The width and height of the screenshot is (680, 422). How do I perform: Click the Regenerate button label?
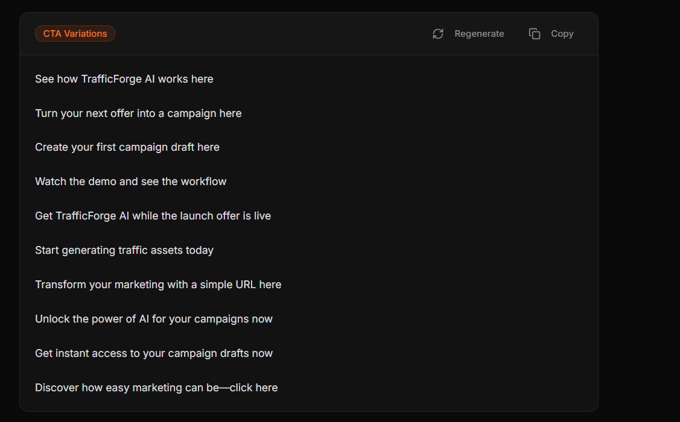click(479, 34)
